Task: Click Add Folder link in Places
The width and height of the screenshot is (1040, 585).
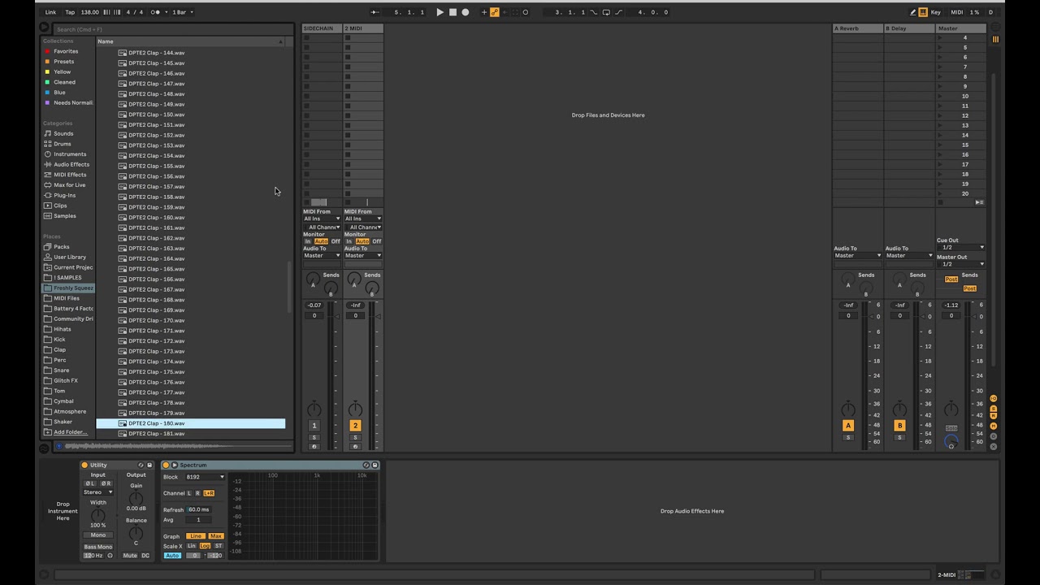Action: point(70,432)
